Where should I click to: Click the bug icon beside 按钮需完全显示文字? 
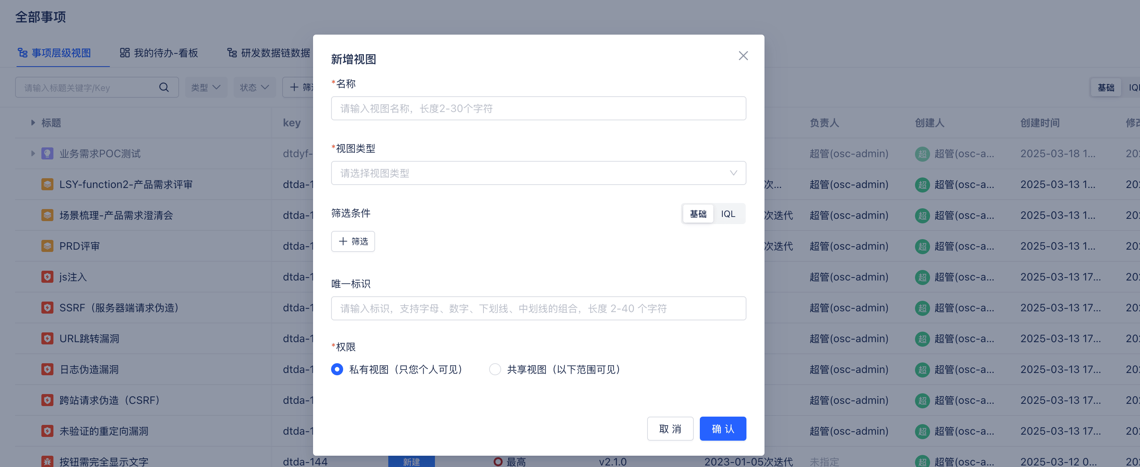pyautogui.click(x=47, y=461)
